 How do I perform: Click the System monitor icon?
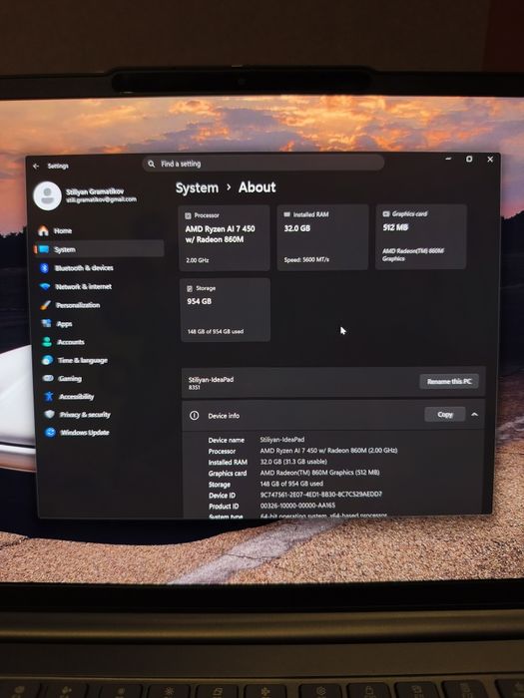(x=44, y=249)
